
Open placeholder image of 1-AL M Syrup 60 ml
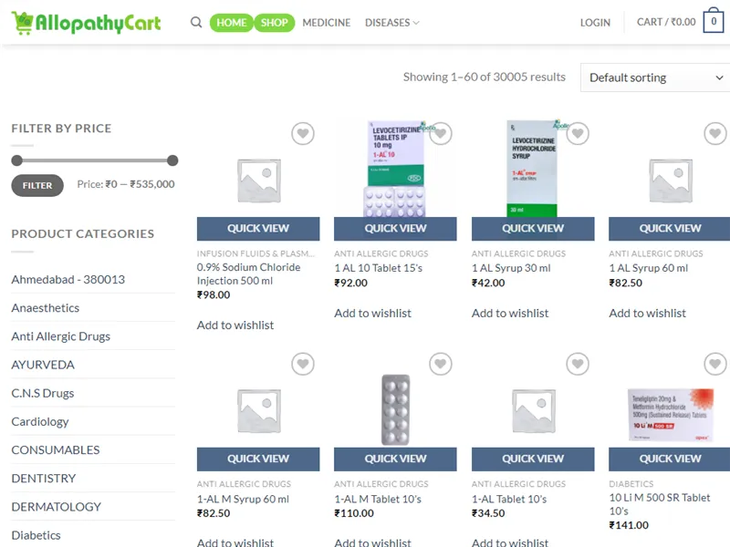tap(259, 411)
